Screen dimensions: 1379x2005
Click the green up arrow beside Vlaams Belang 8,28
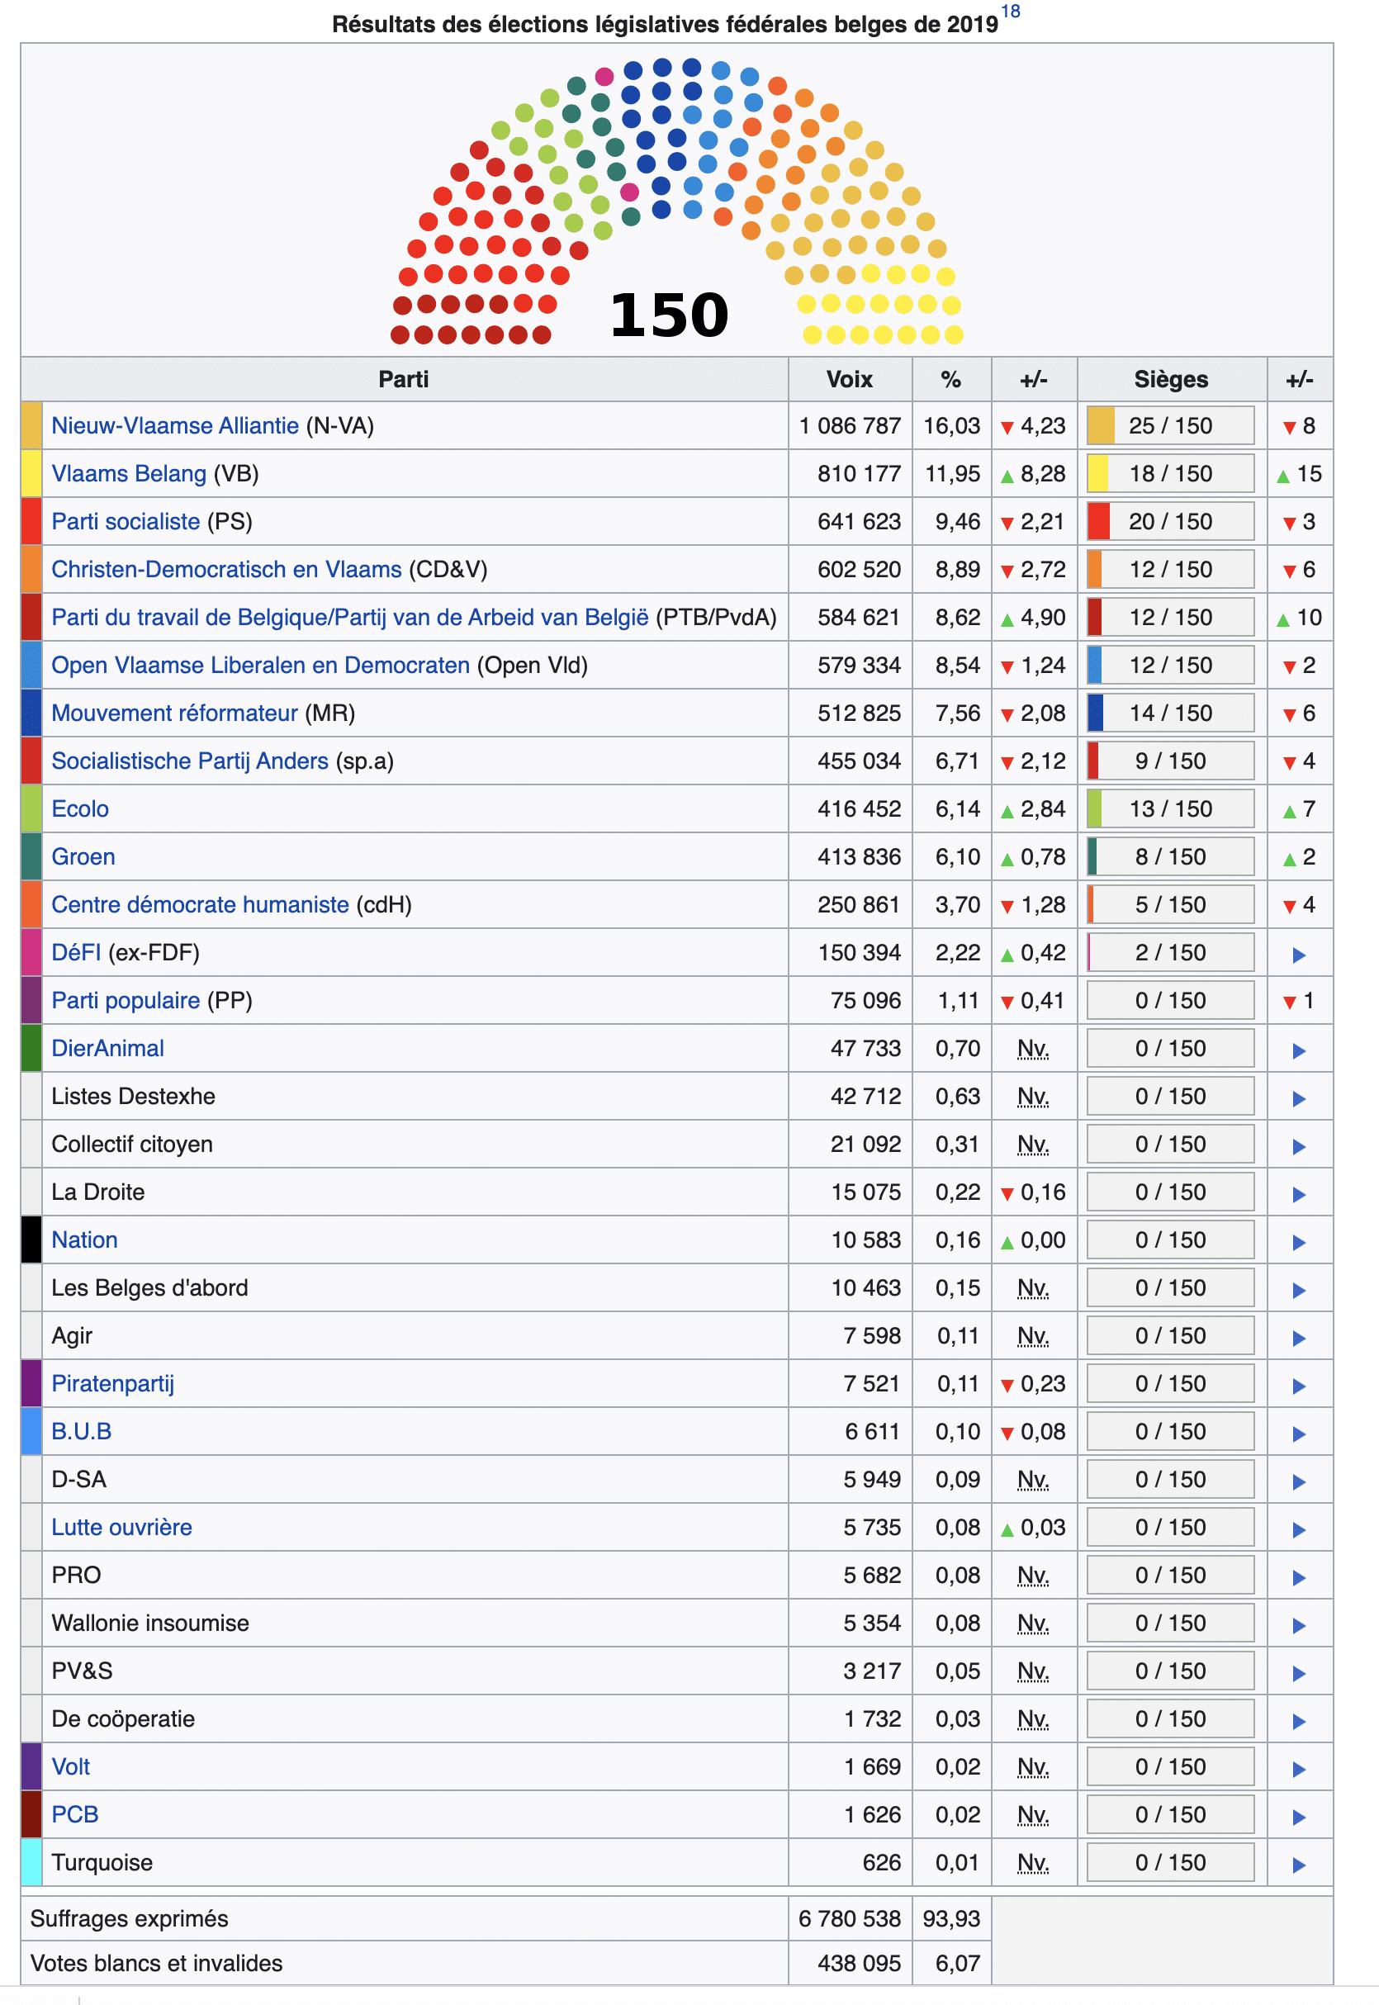[1007, 475]
